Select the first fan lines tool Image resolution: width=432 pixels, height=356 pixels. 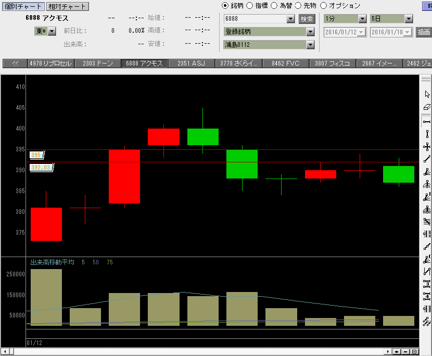click(427, 172)
